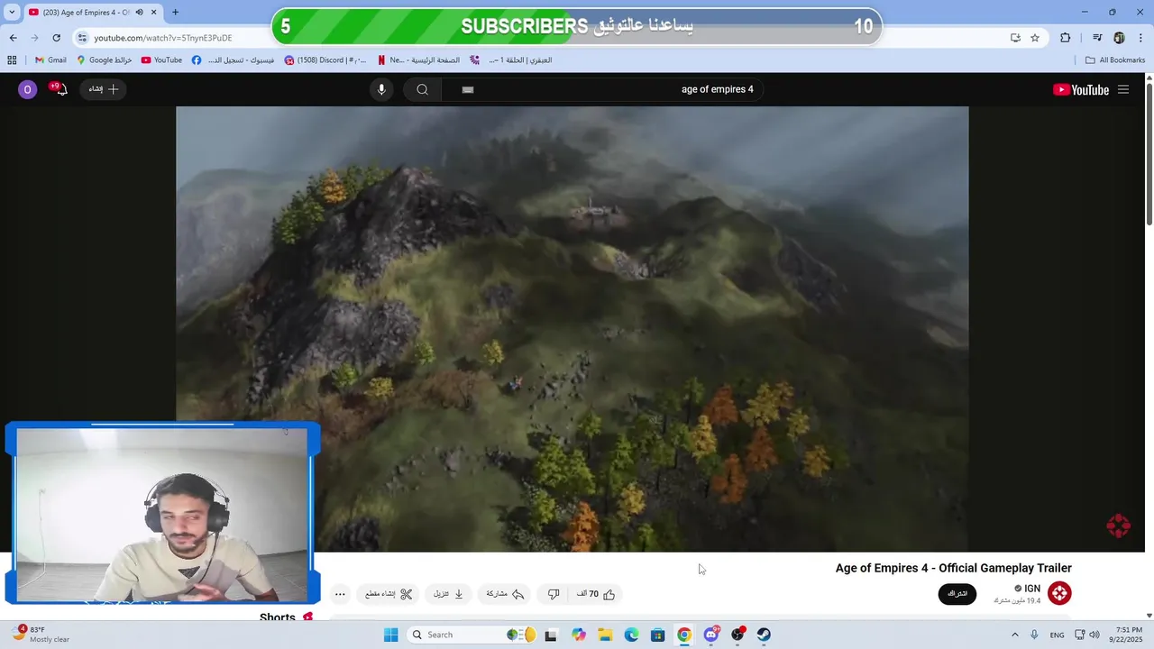Start voice search with the microphone icon

(381, 89)
